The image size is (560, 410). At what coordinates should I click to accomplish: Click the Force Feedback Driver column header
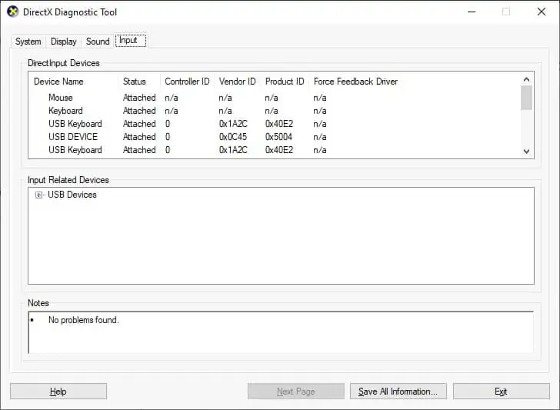355,82
